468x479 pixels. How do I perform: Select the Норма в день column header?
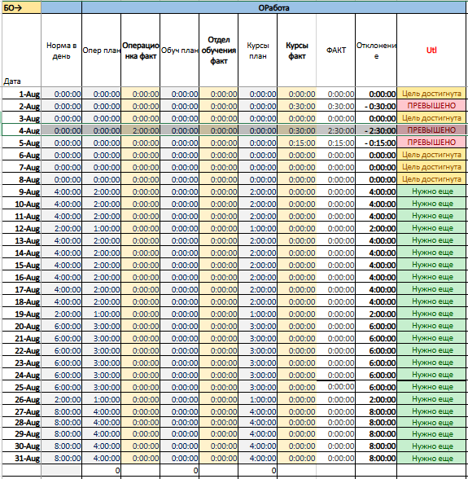click(x=61, y=51)
